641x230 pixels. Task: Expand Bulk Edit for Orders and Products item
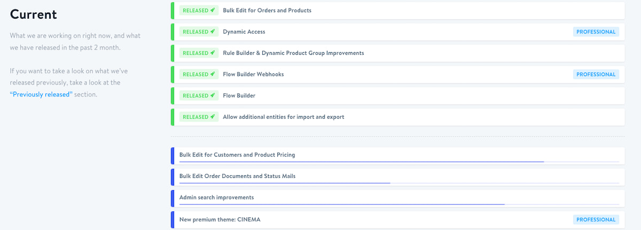click(x=267, y=10)
